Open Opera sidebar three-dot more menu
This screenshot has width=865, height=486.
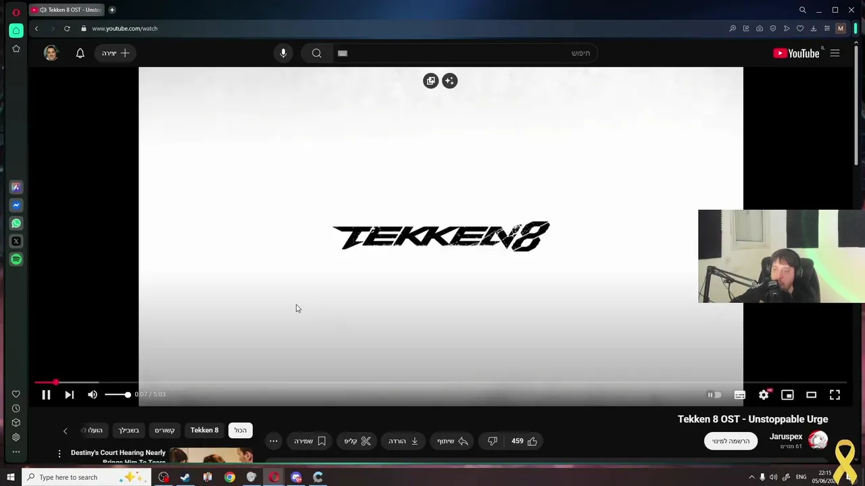[16, 452]
